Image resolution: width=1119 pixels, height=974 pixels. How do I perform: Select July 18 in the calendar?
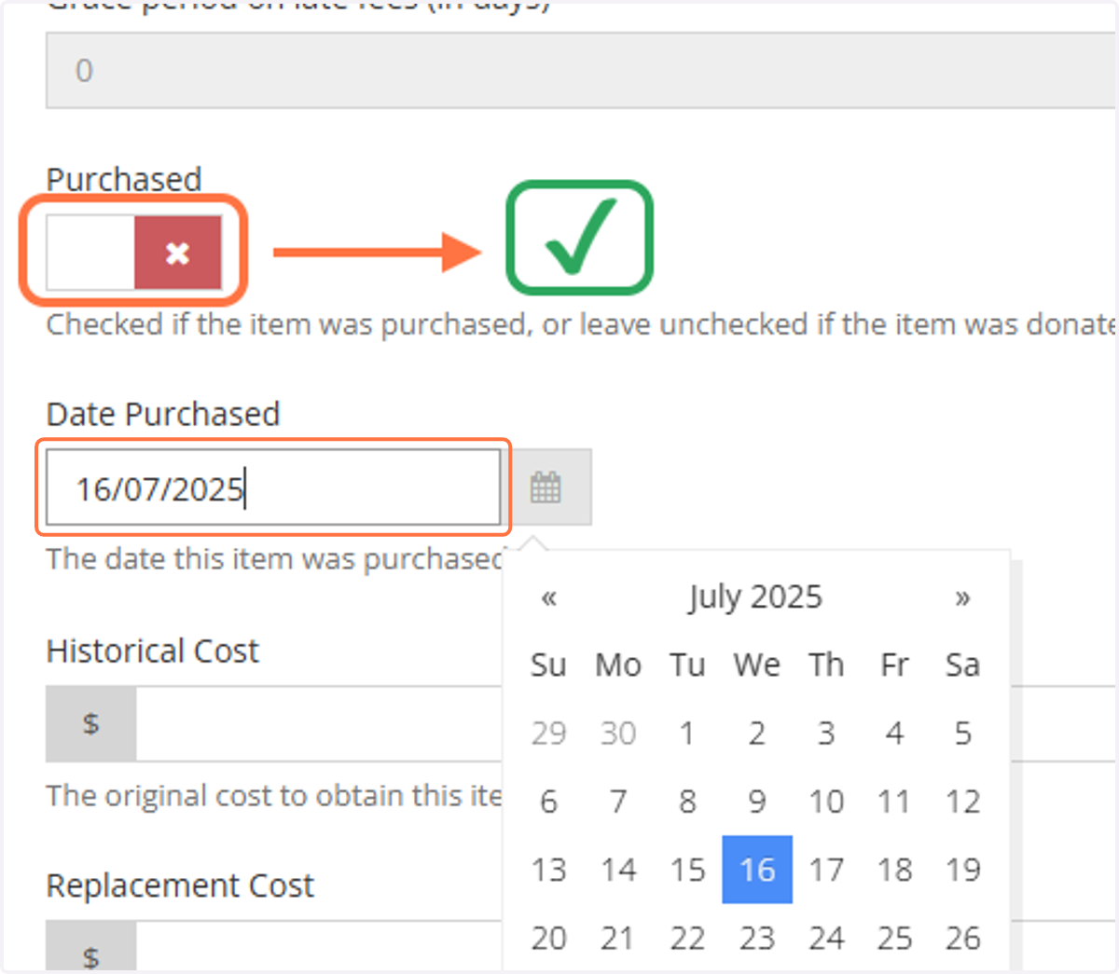pyautogui.click(x=894, y=870)
